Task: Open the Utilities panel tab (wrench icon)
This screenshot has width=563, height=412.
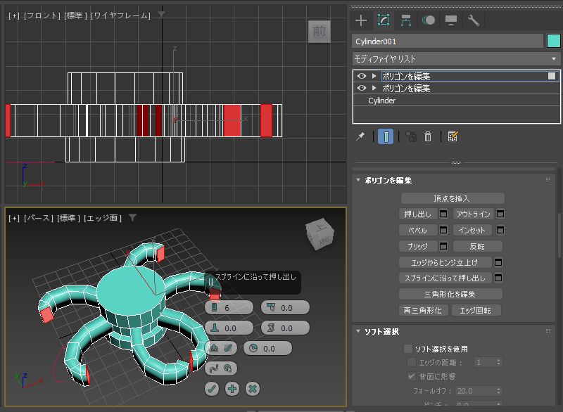Action: (474, 20)
